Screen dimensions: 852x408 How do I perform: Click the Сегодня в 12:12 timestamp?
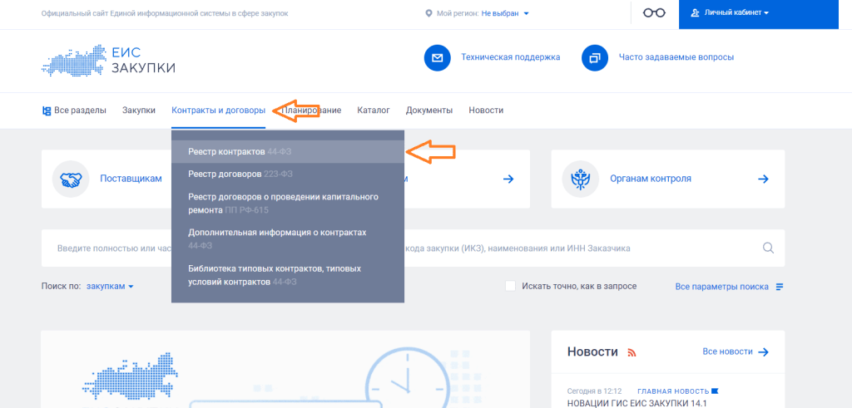[x=594, y=391]
